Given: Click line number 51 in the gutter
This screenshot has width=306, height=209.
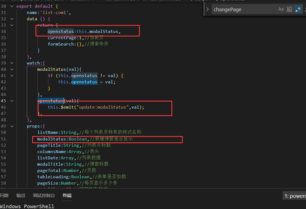Looking at the screenshot, I should [4, 139].
